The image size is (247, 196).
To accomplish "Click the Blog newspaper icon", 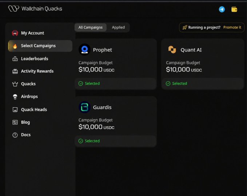I will pyautogui.click(x=15, y=122).
